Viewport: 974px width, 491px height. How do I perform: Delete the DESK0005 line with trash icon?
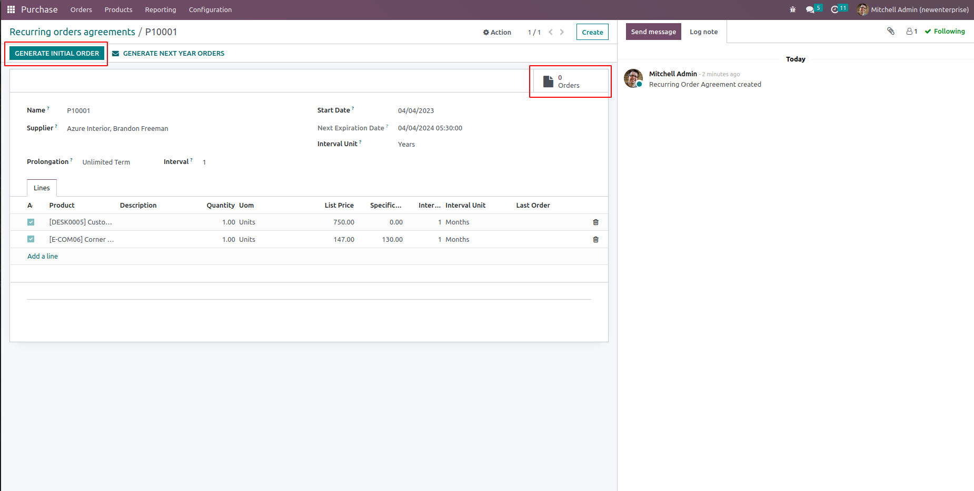tap(595, 222)
